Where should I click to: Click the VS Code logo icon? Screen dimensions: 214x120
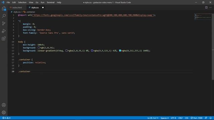(x=3, y=2)
